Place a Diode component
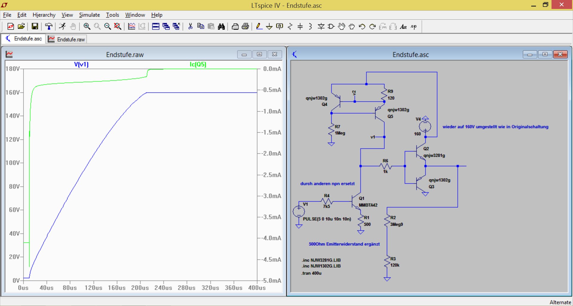Screen dimensions: 573x306 point(321,27)
